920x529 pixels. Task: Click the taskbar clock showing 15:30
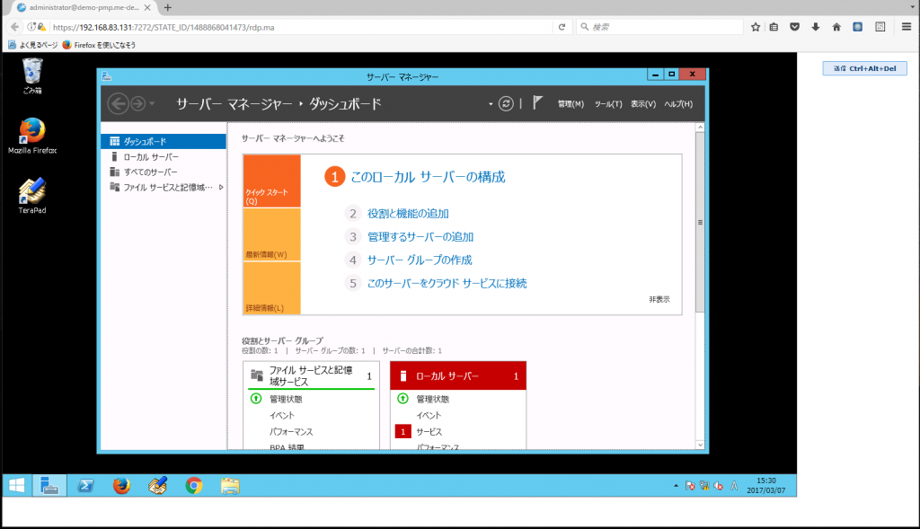click(766, 486)
